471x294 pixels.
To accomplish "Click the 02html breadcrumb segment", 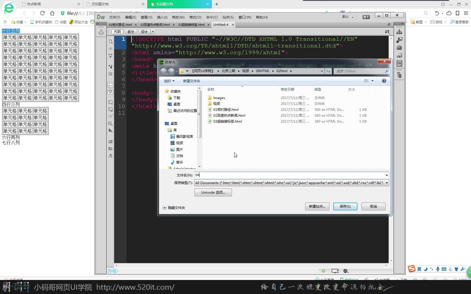I will click(x=282, y=71).
